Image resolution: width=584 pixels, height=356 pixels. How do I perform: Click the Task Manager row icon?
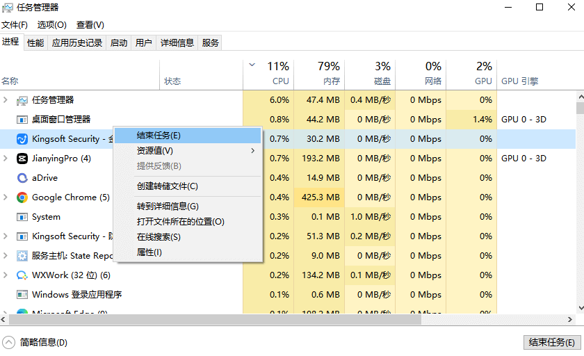click(22, 100)
